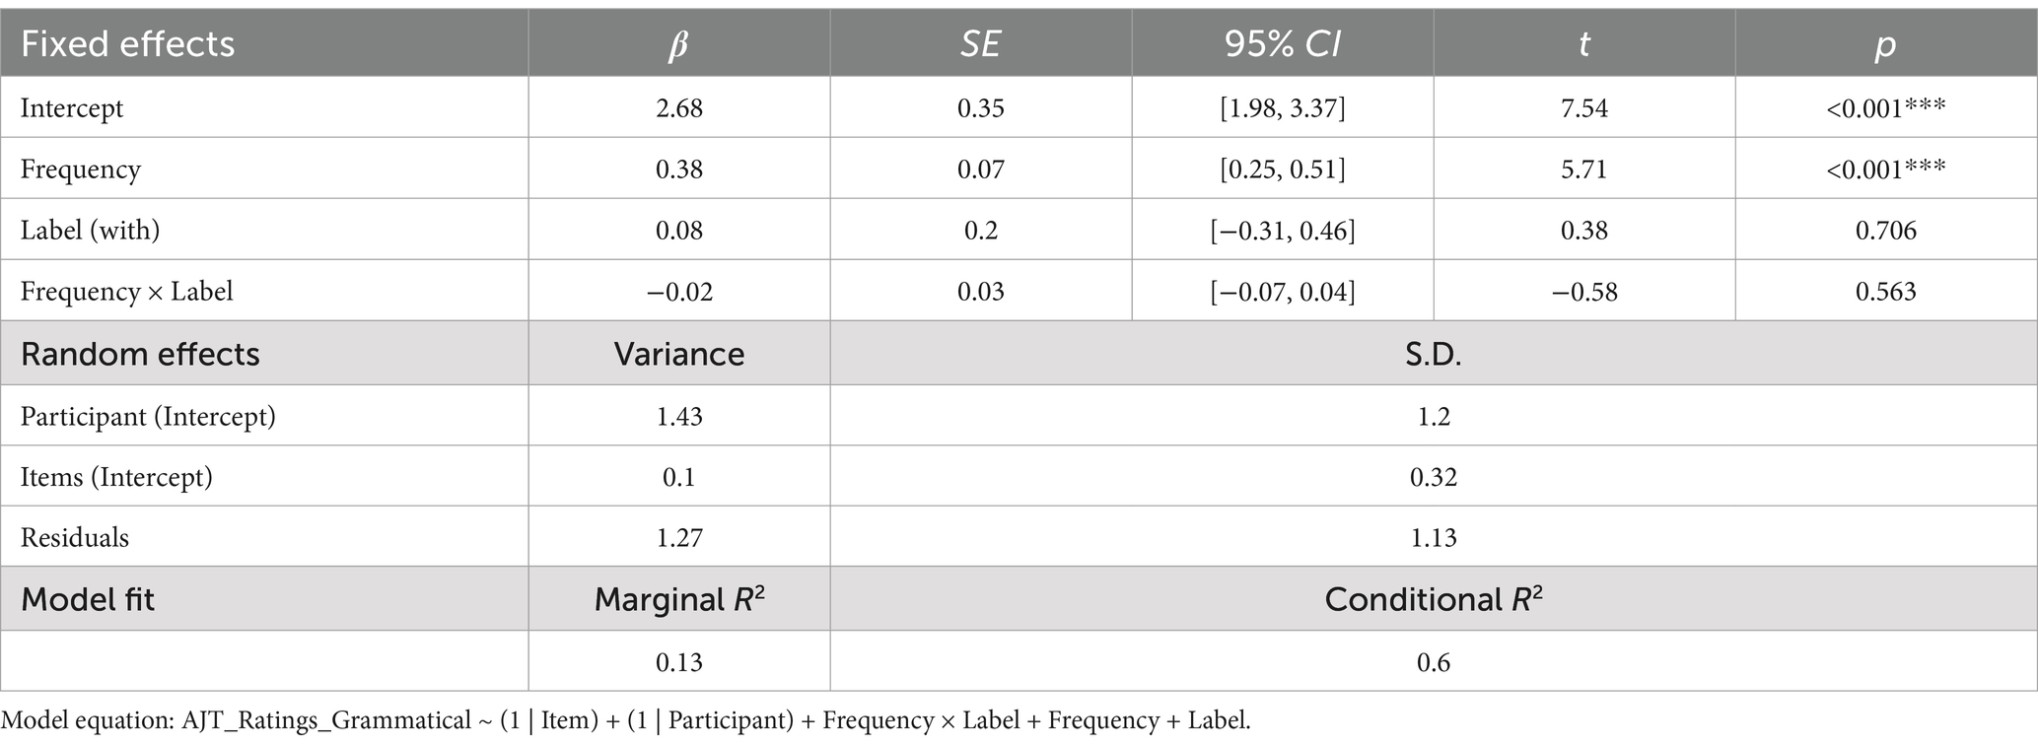Screen dimensions: 2038x746
Task: Select the β column header
Action: coord(678,45)
